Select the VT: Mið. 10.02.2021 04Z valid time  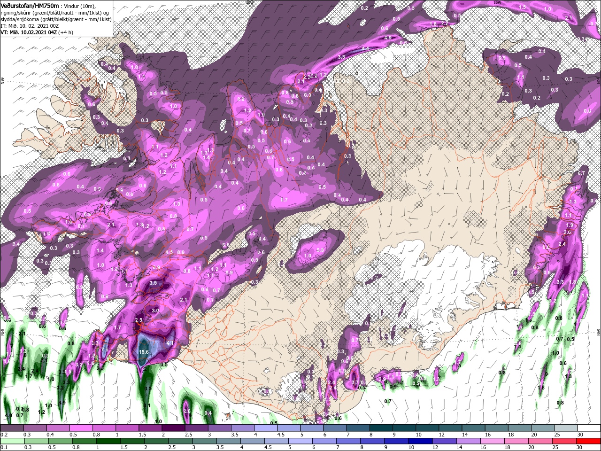[x=29, y=32]
